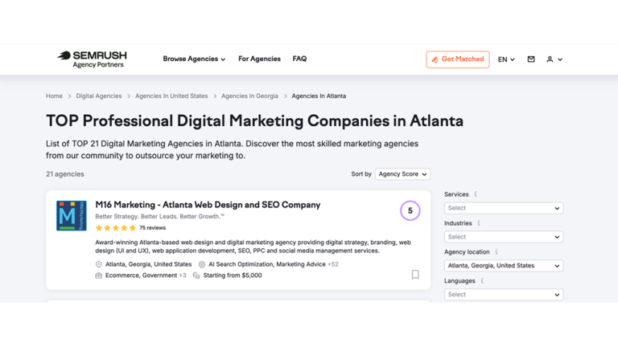This screenshot has width=618, height=347.
Task: Open the EN language selector
Action: (x=506, y=59)
